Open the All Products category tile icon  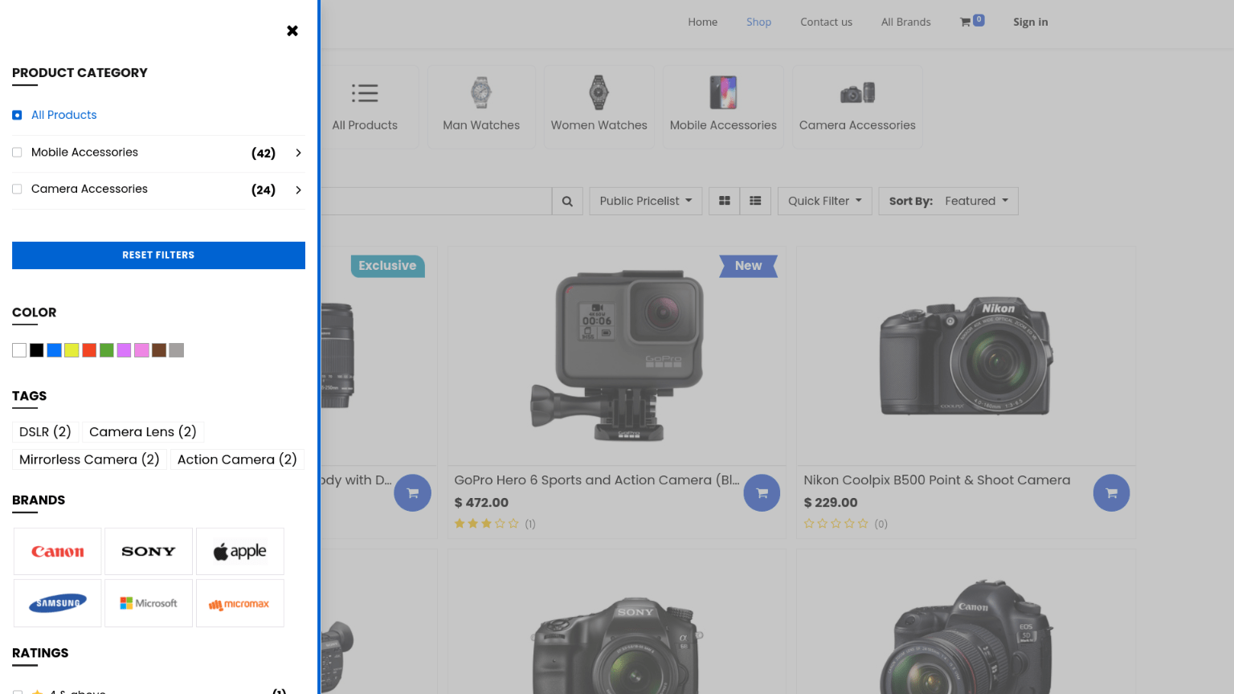(365, 93)
